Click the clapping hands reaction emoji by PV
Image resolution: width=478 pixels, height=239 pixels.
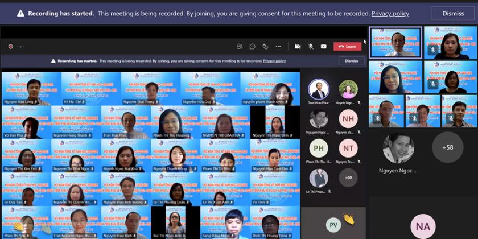pyautogui.click(x=348, y=219)
